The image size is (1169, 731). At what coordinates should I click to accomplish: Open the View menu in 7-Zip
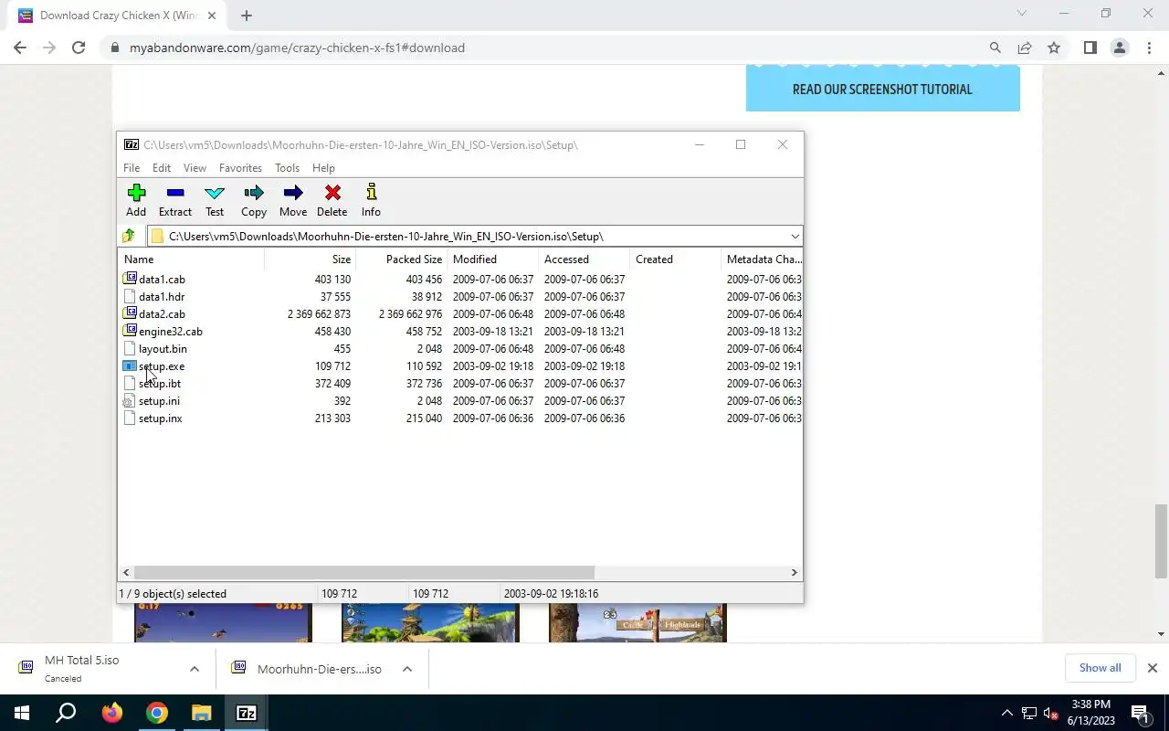195,168
